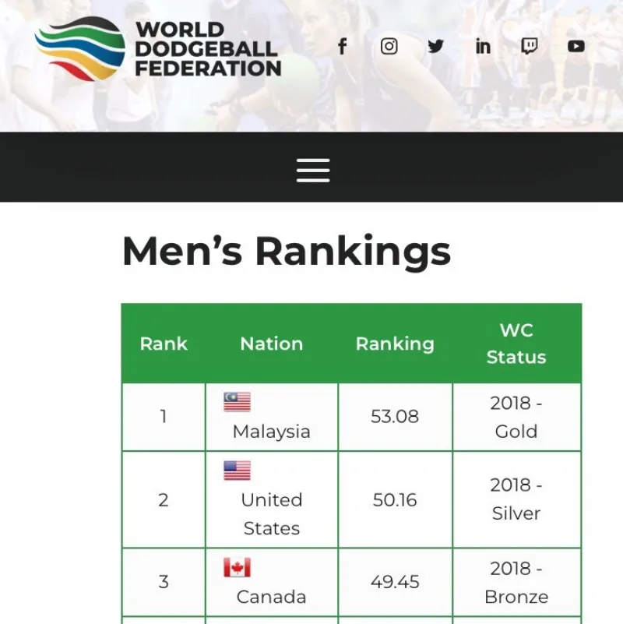Click the Nation column header
The image size is (623, 624).
point(272,344)
